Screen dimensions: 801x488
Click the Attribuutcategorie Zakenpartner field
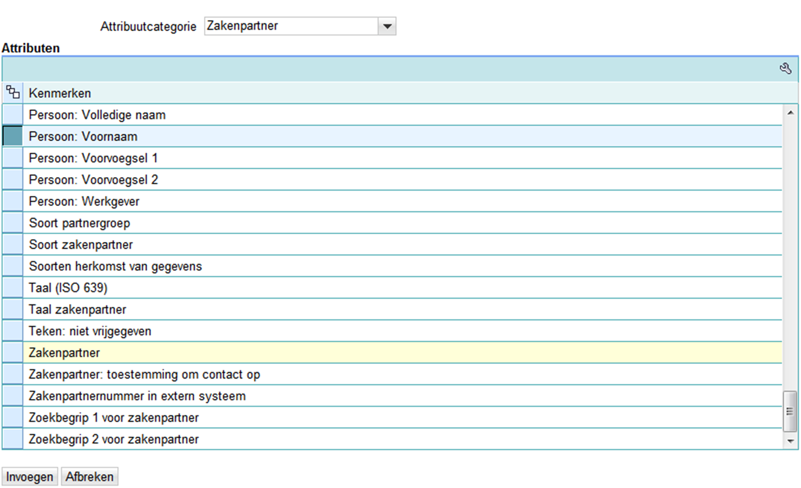point(291,26)
